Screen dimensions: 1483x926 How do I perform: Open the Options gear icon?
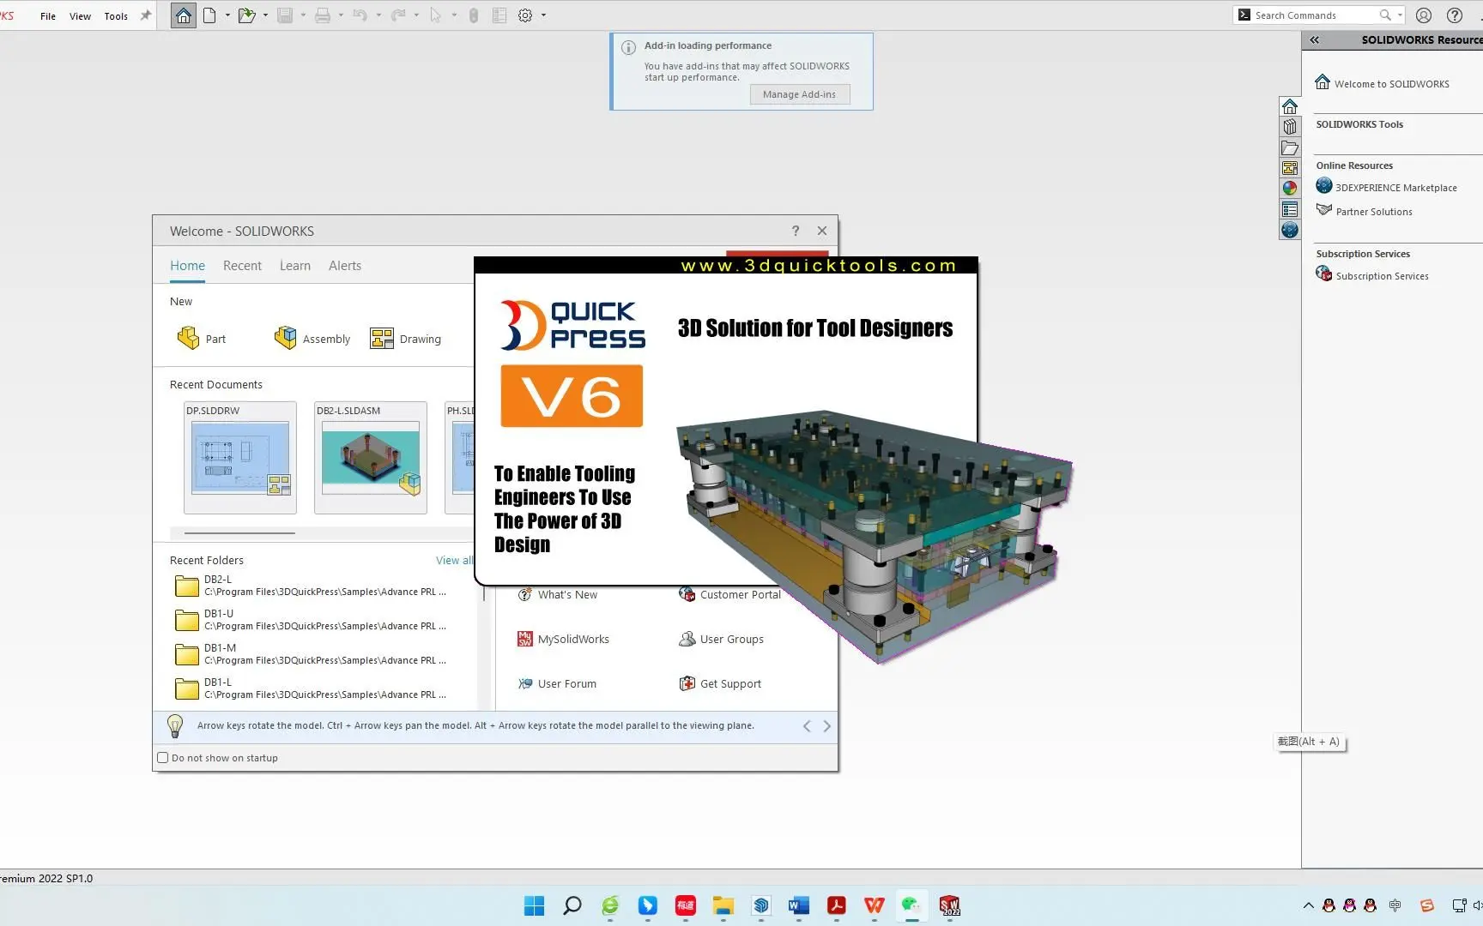coord(525,15)
